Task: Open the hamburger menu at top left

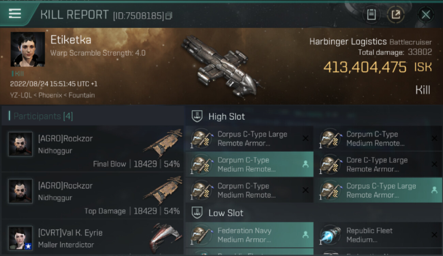Action: [x=15, y=14]
